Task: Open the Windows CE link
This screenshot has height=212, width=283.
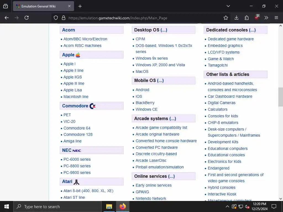Action: (x=146, y=109)
